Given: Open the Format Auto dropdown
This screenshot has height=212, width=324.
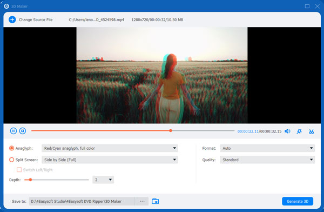Looking at the screenshot, I should (267, 148).
